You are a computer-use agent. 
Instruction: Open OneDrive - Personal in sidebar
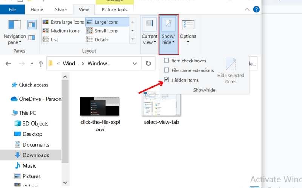pos(36,99)
